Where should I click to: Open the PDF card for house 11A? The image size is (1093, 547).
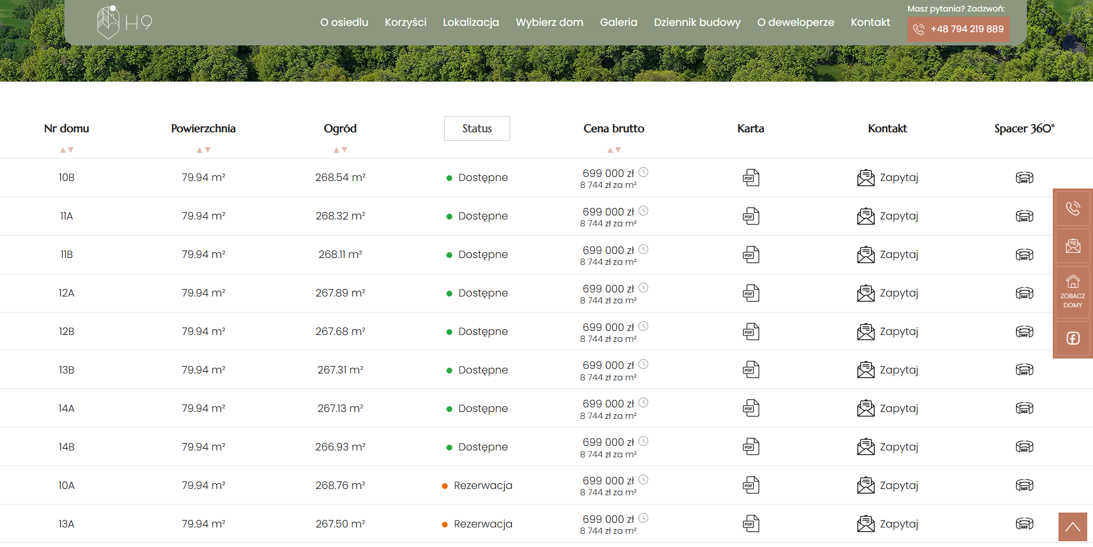[x=751, y=216]
